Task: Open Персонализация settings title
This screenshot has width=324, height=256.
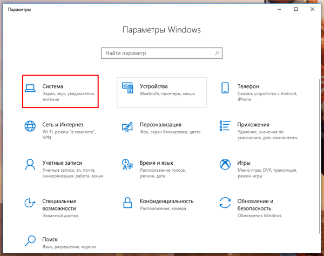Action: [160, 125]
